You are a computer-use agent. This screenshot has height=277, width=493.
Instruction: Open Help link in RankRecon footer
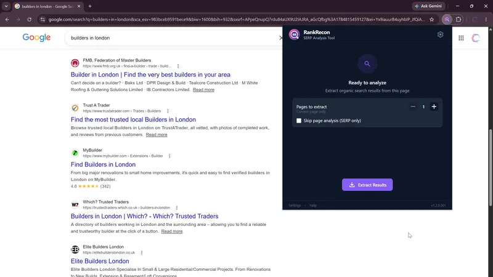pyautogui.click(x=313, y=206)
